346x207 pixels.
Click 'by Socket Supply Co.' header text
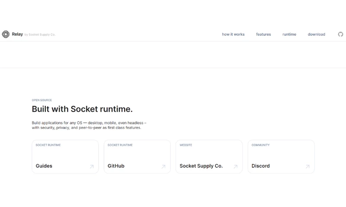[40, 35]
